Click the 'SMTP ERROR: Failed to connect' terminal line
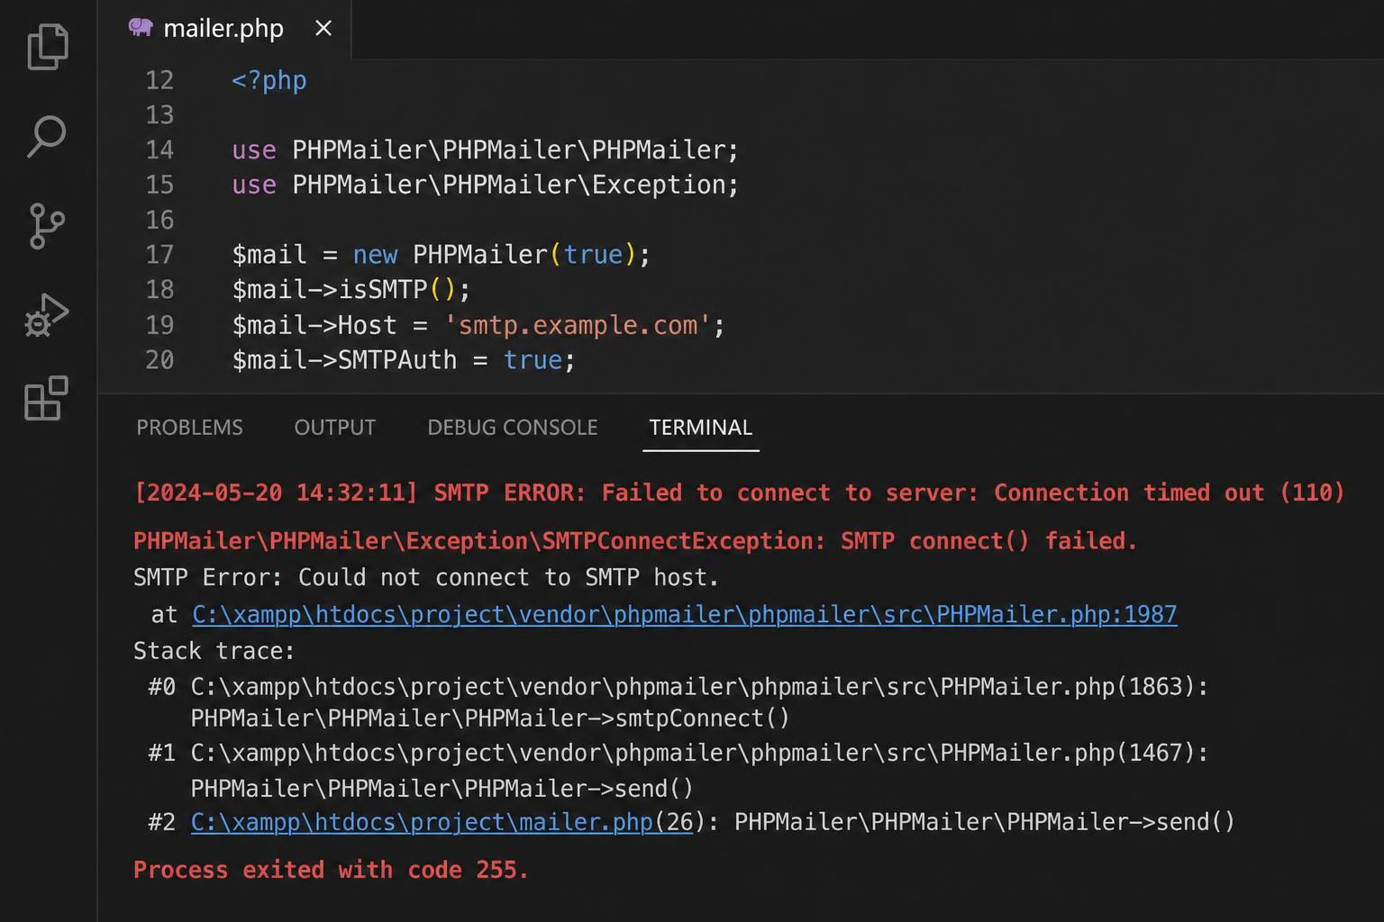Viewport: 1384px width, 922px height. coord(739,493)
